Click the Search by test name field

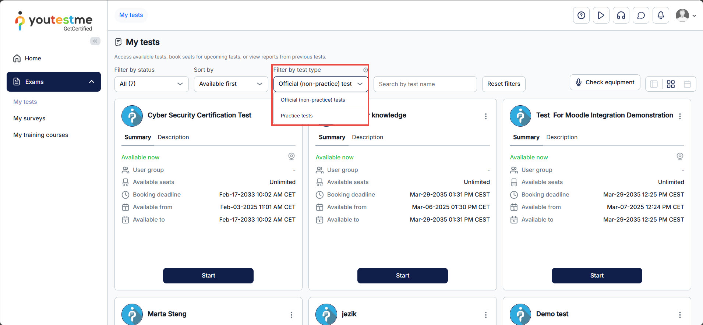425,84
